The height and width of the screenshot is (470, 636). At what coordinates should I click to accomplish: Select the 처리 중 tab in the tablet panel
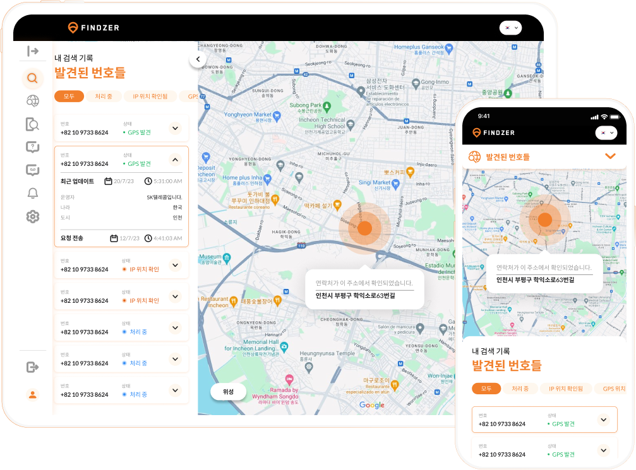coord(104,97)
